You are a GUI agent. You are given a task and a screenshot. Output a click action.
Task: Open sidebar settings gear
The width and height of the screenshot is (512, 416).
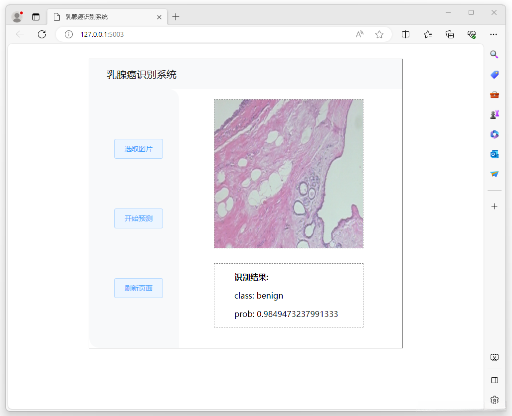[494, 400]
